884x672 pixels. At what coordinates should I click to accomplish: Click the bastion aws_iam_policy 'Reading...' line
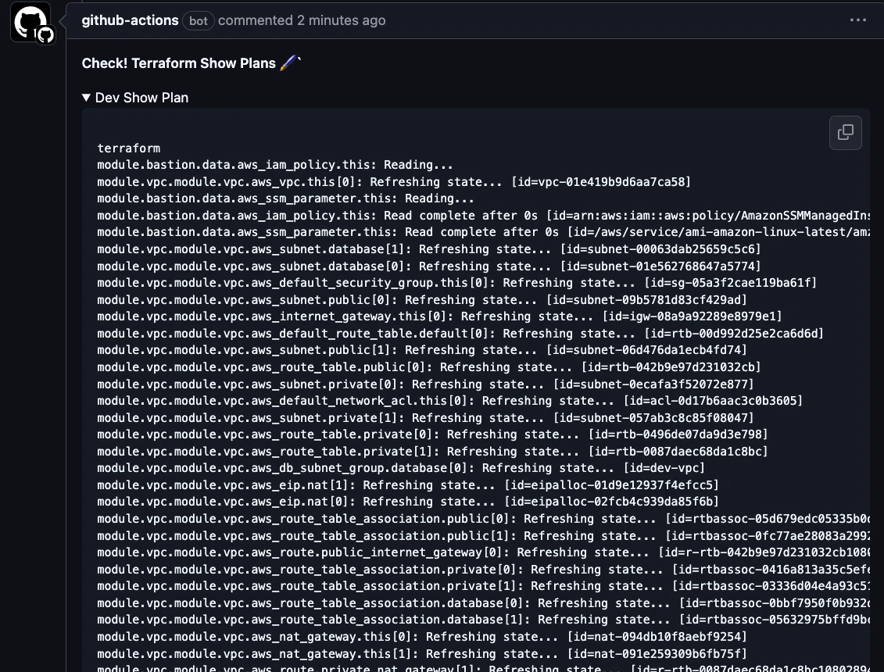point(275,165)
